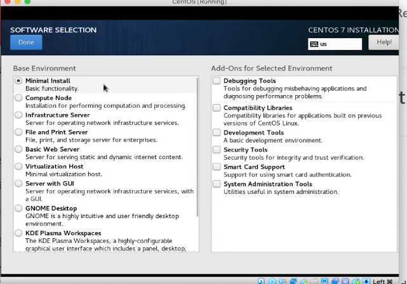Click VirtualBox video capture status icon
Image resolution: width=407 pixels, height=284 pixels.
point(335,281)
